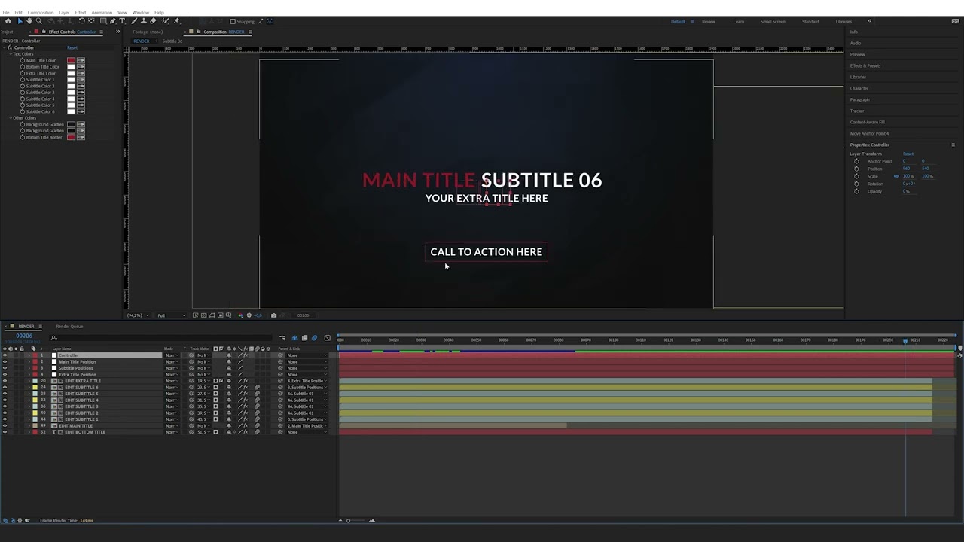Take a snapshot with the camera icon
964x542 pixels.
click(273, 315)
